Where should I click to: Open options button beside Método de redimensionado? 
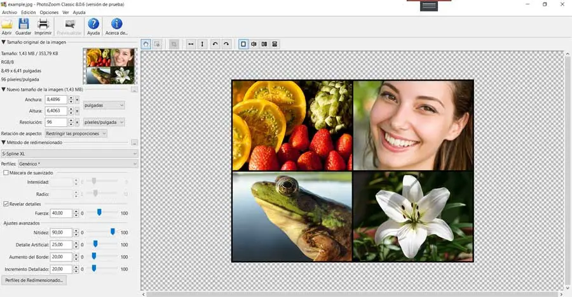tap(134, 143)
